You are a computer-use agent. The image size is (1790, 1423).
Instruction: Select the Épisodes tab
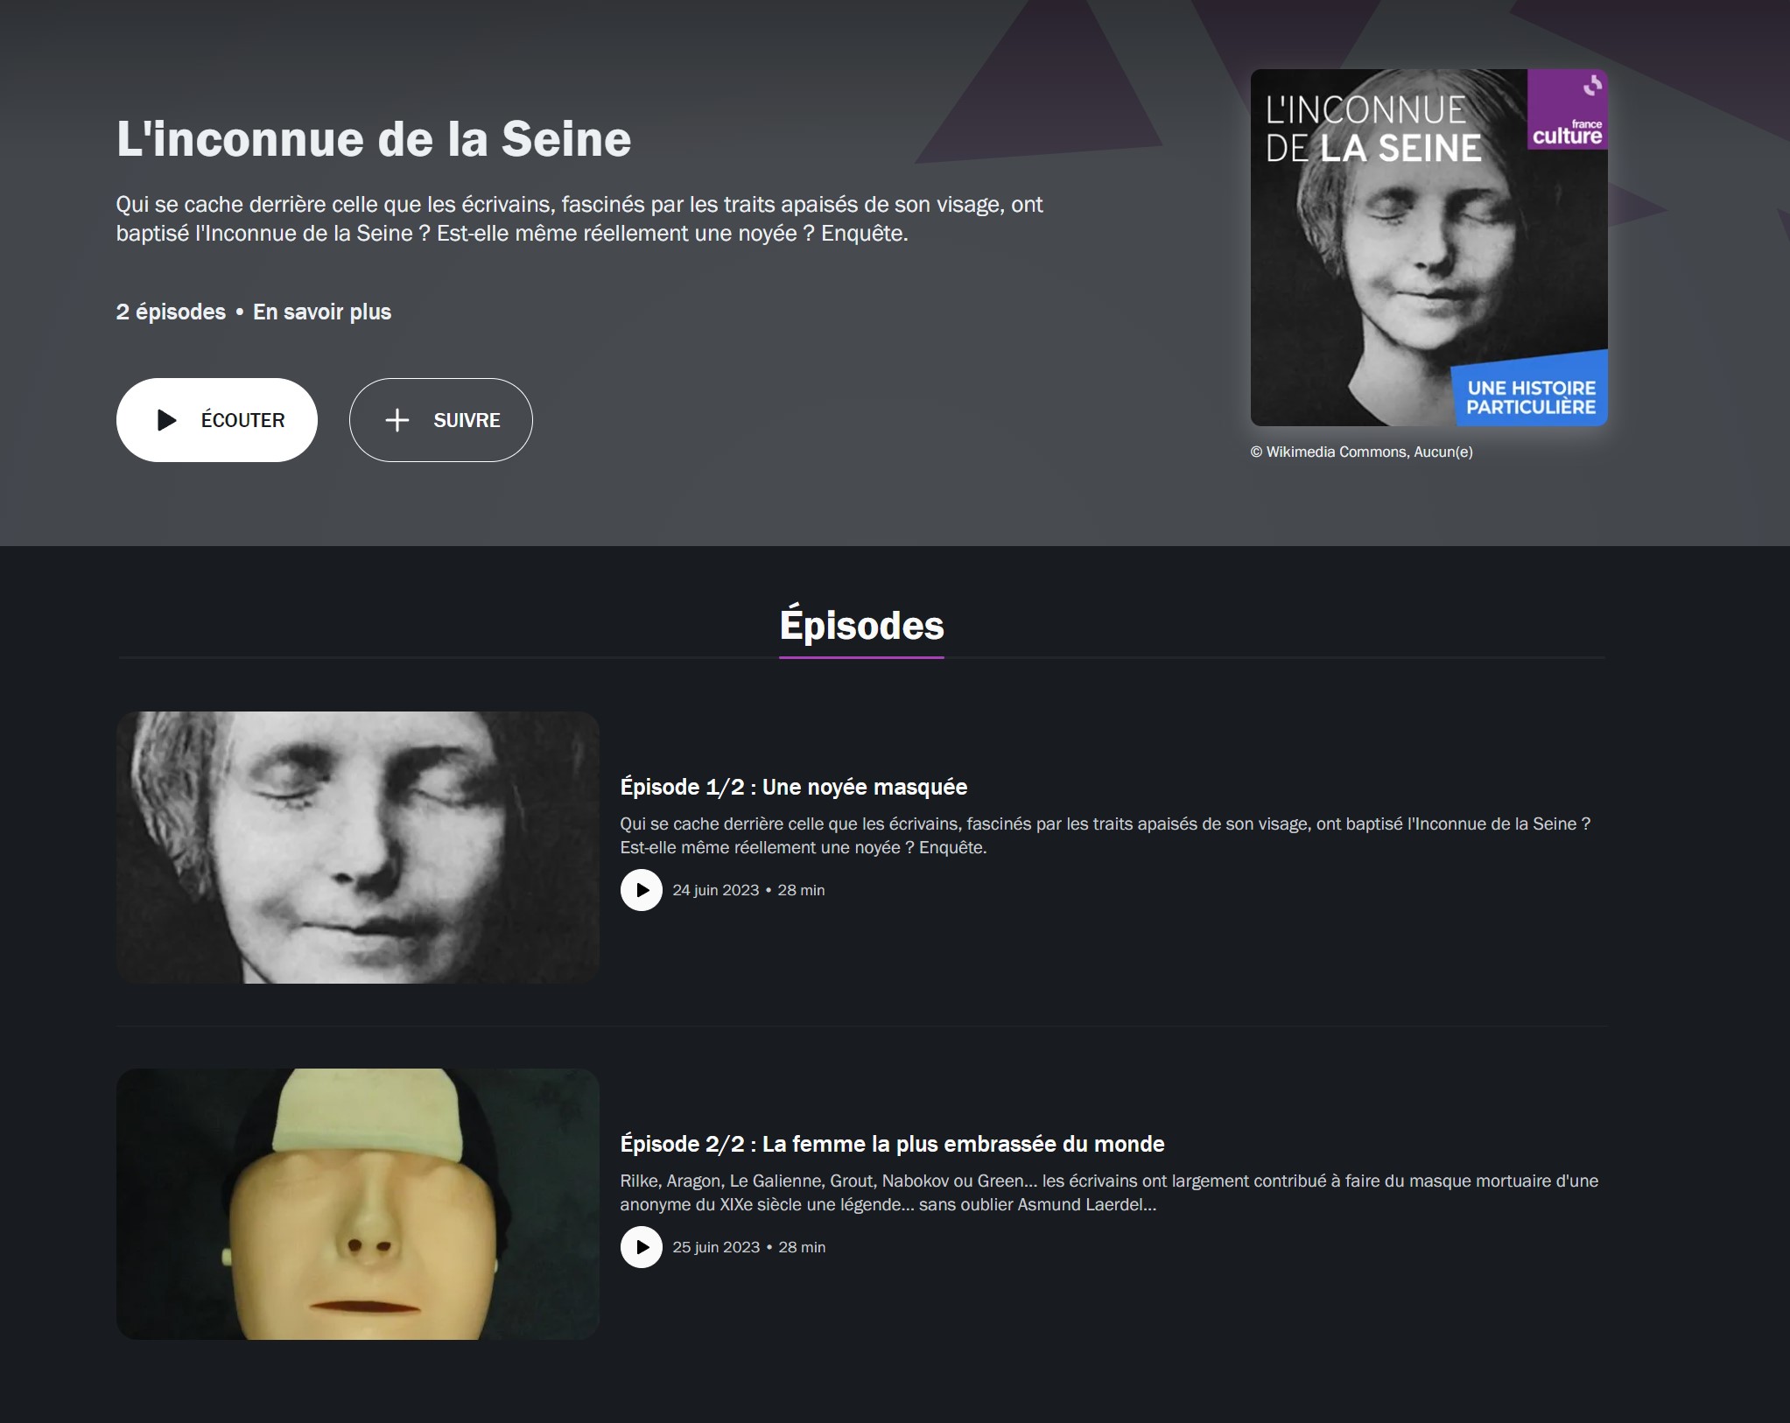[x=861, y=626]
